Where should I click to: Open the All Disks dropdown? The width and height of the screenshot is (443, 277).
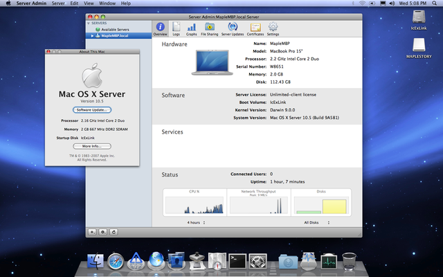(x=317, y=222)
